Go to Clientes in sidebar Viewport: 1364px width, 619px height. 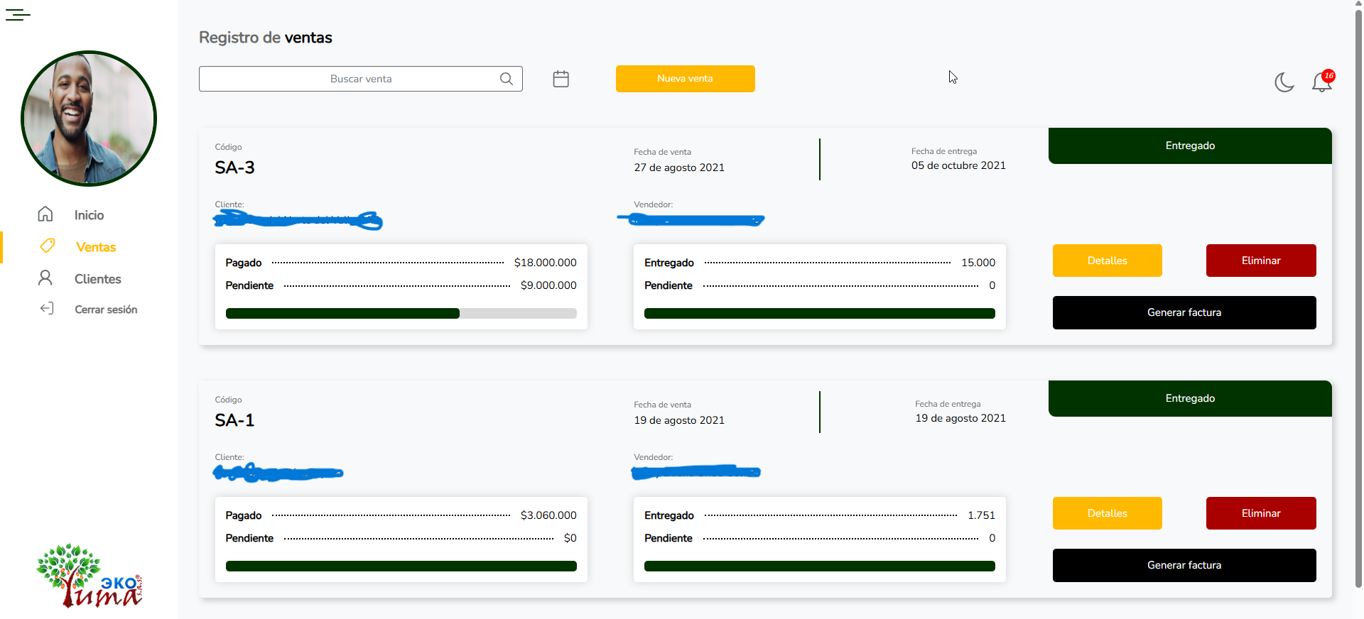pos(97,279)
